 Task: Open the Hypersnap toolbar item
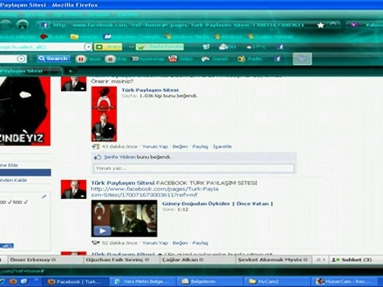point(149,59)
